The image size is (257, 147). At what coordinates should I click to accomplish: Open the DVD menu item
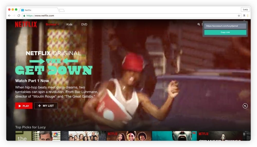84,24
